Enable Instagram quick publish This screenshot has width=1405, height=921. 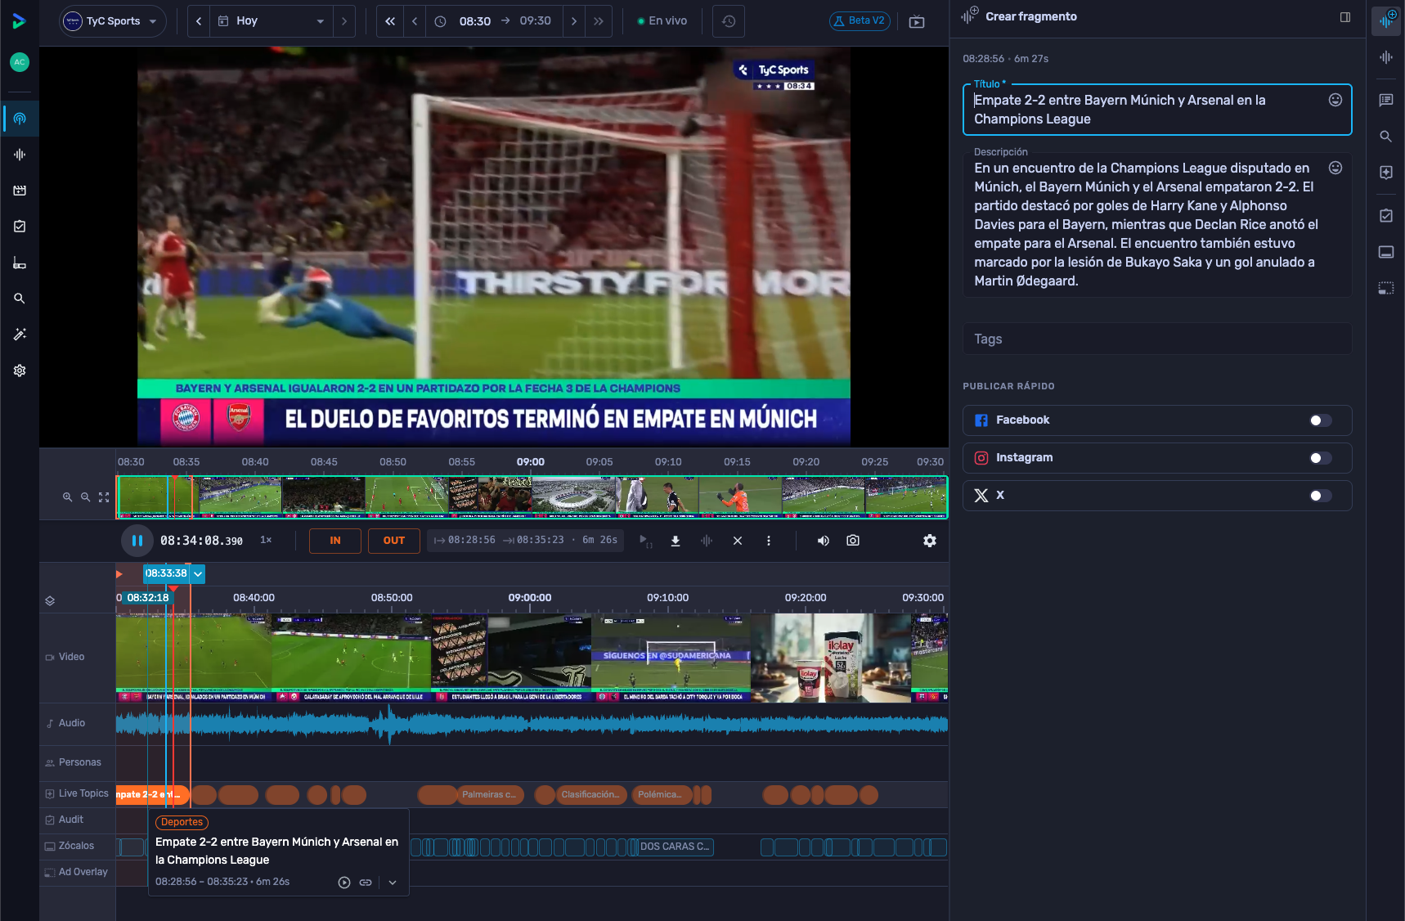[x=1321, y=458]
